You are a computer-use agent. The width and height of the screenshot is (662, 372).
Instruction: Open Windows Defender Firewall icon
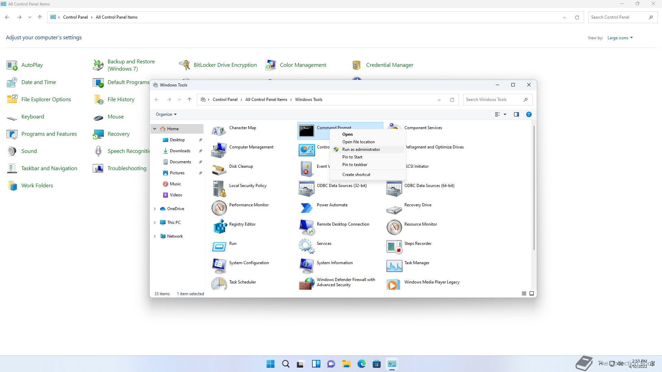pos(307,284)
